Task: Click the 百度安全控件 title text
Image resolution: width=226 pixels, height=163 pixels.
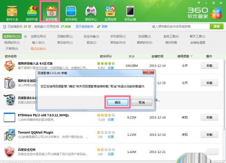Action: [x=27, y=149]
